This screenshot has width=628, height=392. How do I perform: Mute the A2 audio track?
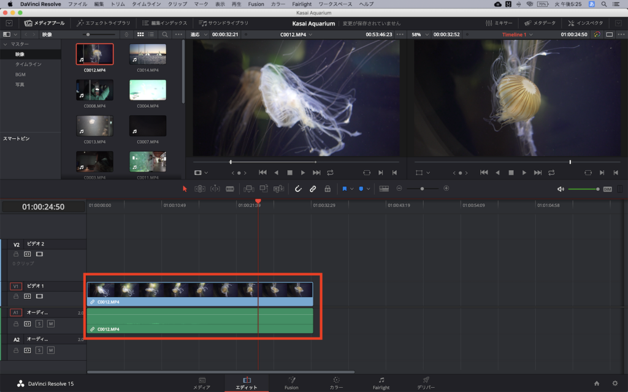coord(51,350)
